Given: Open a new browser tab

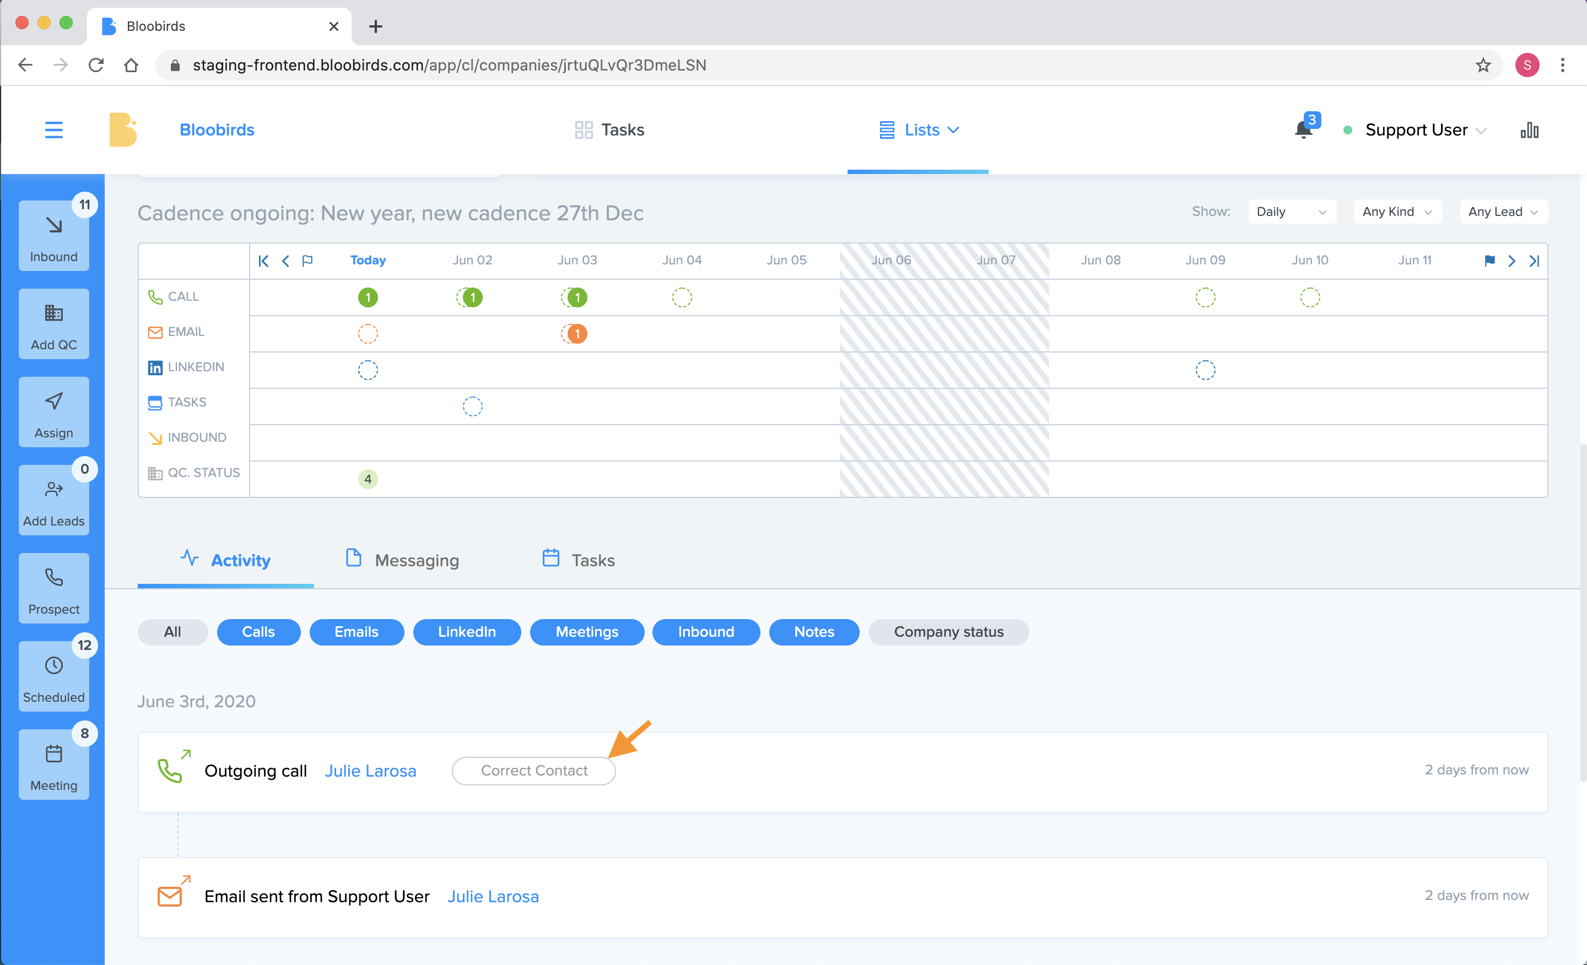Looking at the screenshot, I should (375, 26).
